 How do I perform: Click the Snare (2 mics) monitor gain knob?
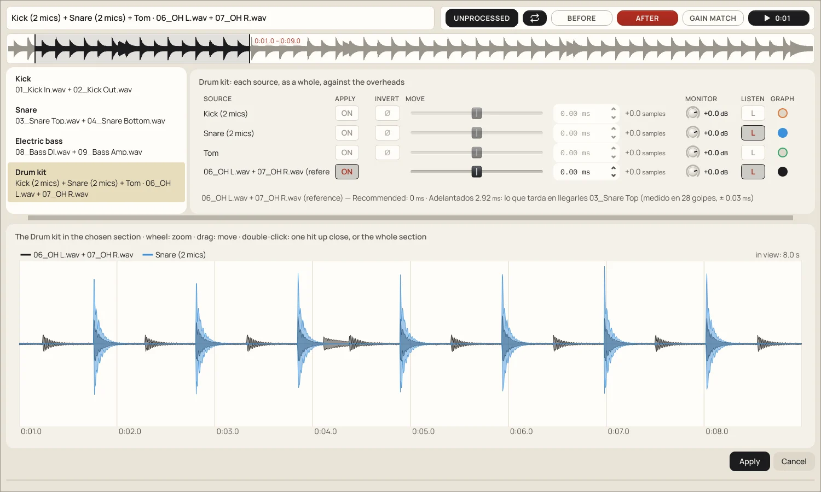pos(693,133)
